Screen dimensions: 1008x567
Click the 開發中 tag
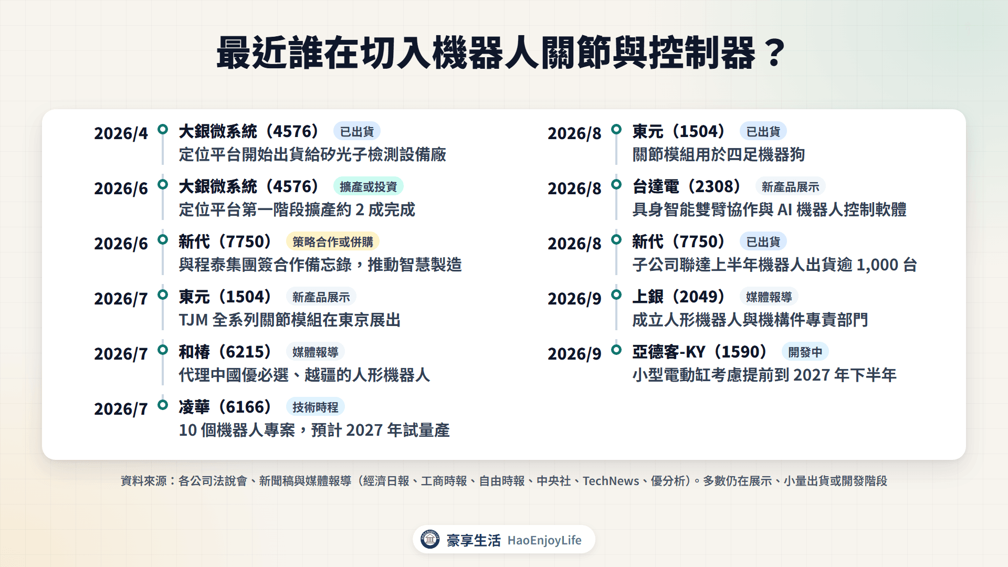(x=805, y=352)
